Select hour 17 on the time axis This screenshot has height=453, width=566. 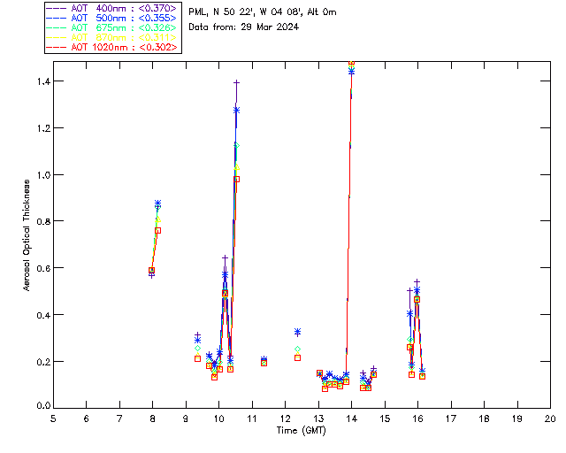[x=451, y=418]
